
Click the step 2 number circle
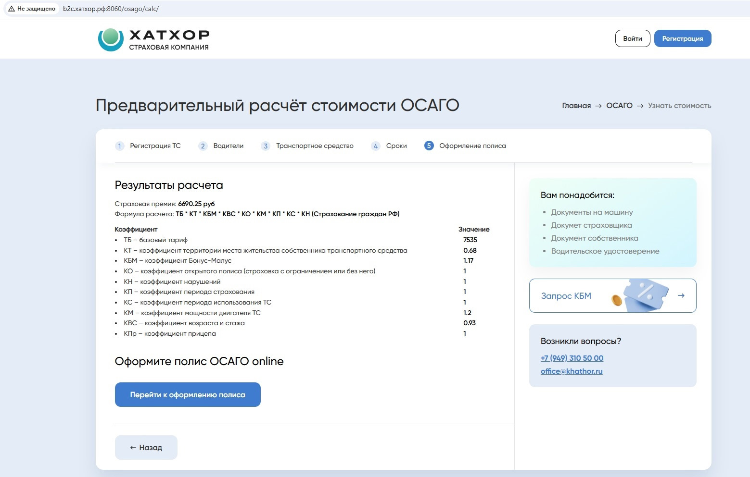pyautogui.click(x=203, y=146)
